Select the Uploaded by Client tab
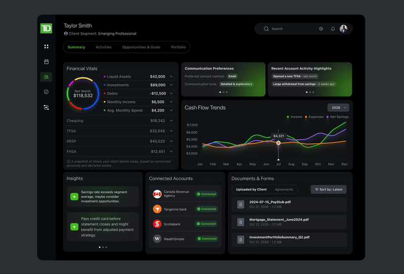404x274 pixels. [x=251, y=190]
